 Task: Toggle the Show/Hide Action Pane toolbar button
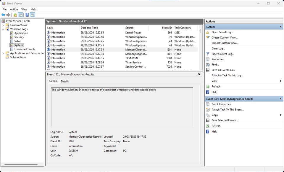pos(32,15)
